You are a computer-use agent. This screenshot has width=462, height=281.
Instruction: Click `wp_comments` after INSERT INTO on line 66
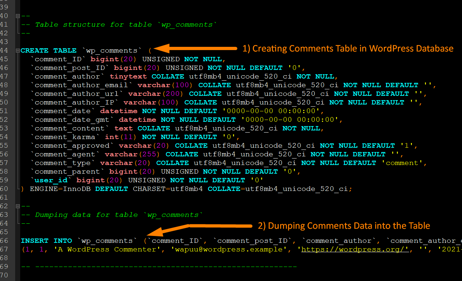(107, 241)
